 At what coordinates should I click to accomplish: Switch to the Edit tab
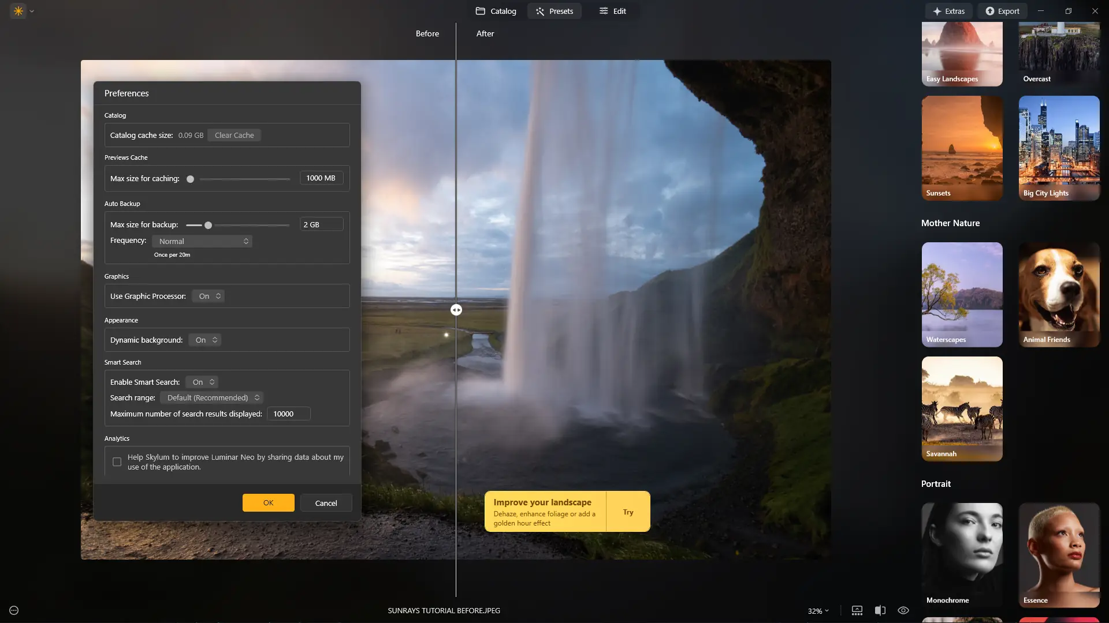(x=612, y=11)
